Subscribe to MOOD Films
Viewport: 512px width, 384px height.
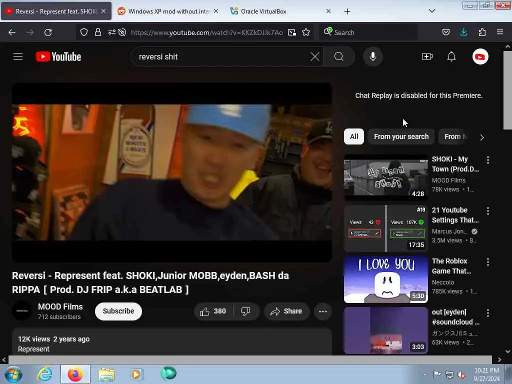pyautogui.click(x=118, y=311)
